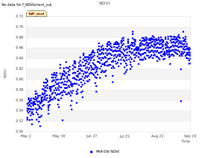Image resolution: width=210 pixels, height=158 pixels.
Task: Click the 0.66 y-axis value
Action: (20, 47)
